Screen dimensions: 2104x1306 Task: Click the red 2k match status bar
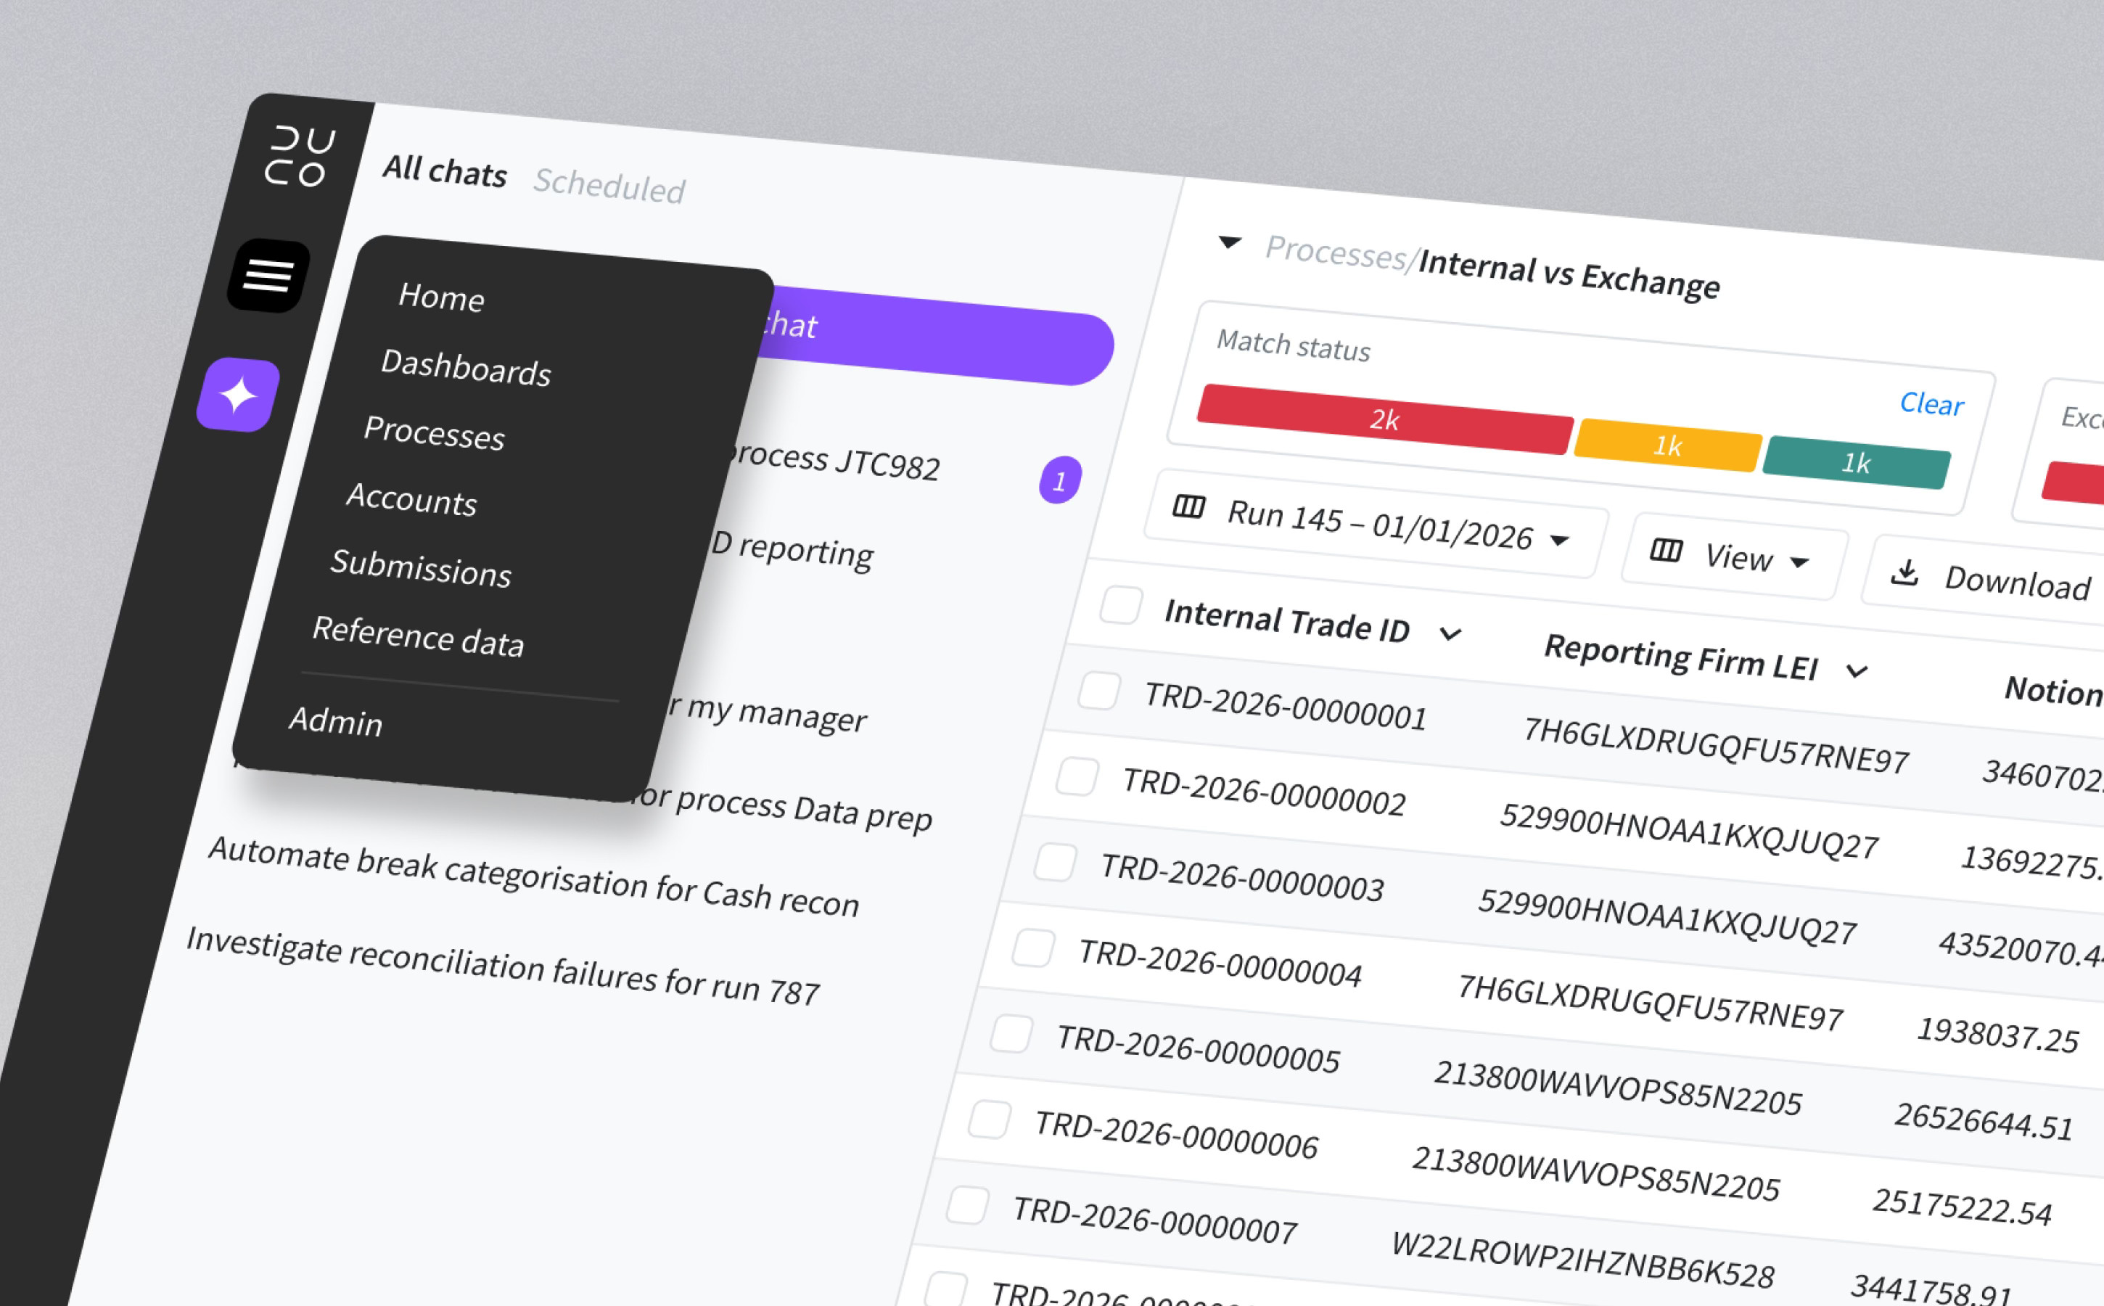pos(1384,419)
